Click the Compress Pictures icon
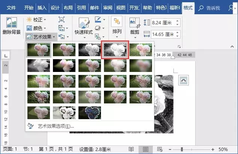238x154 pixels. pos(62,19)
